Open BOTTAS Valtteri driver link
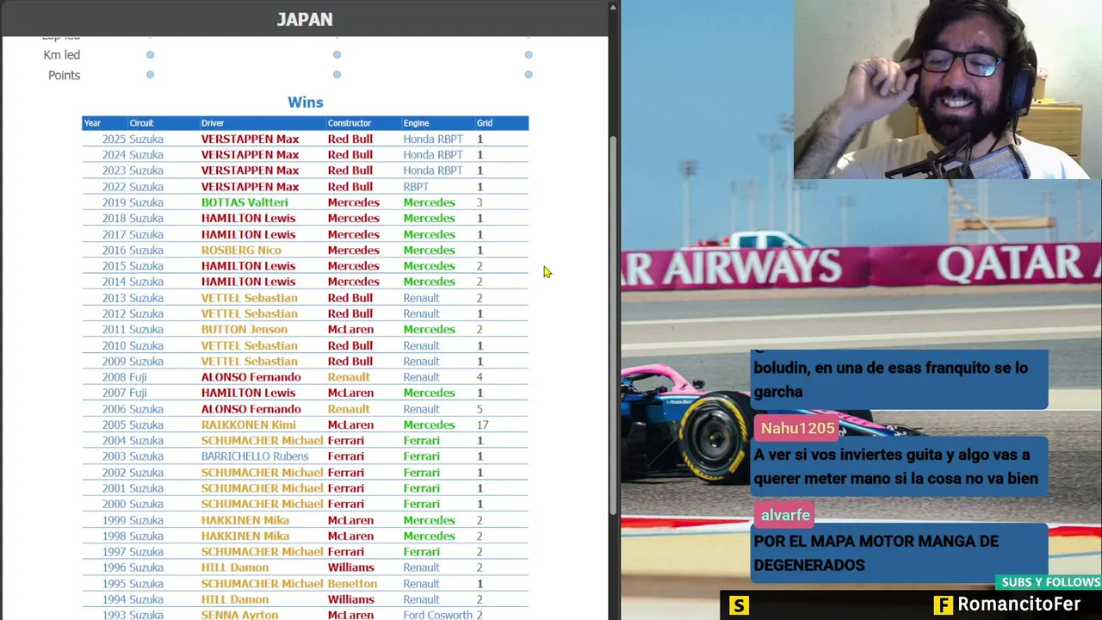 pyautogui.click(x=245, y=202)
